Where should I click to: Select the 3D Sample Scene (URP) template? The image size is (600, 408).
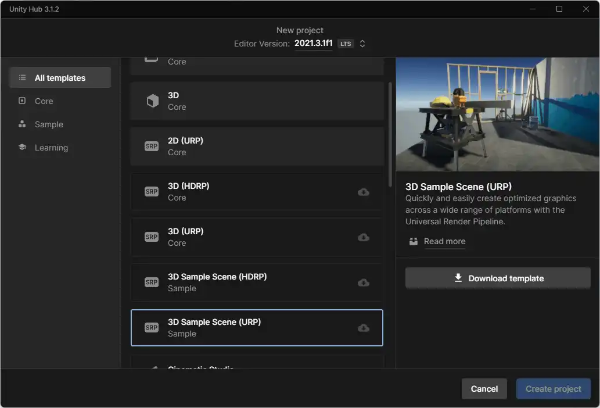[257, 328]
